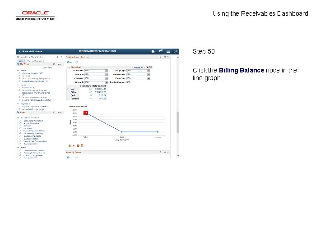Switch to line chart view icon

74,145
